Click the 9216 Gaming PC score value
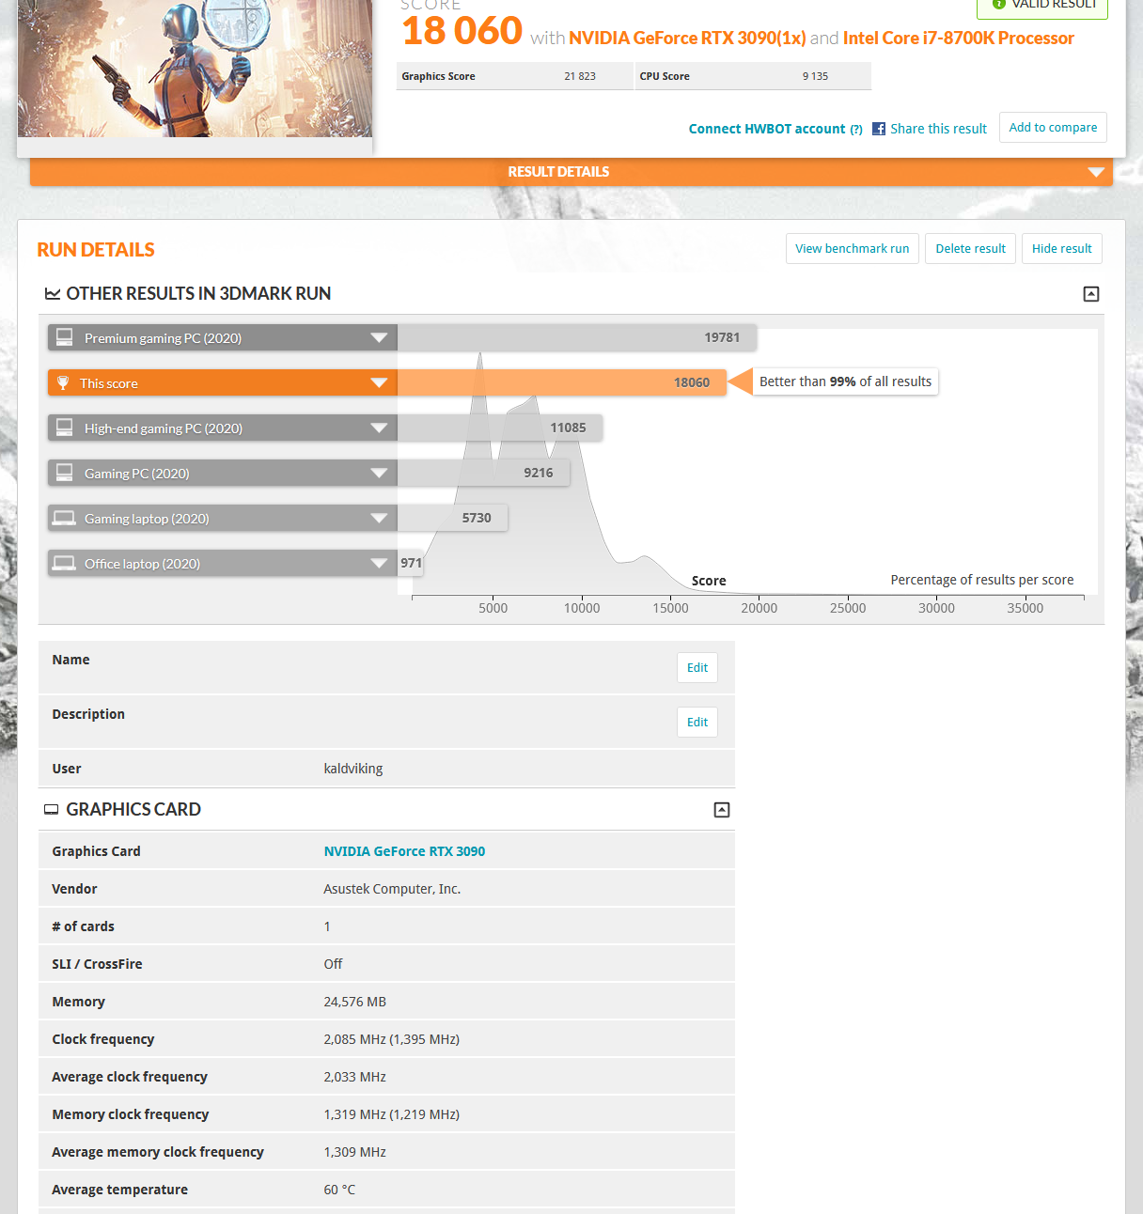The image size is (1143, 1214). coord(539,473)
